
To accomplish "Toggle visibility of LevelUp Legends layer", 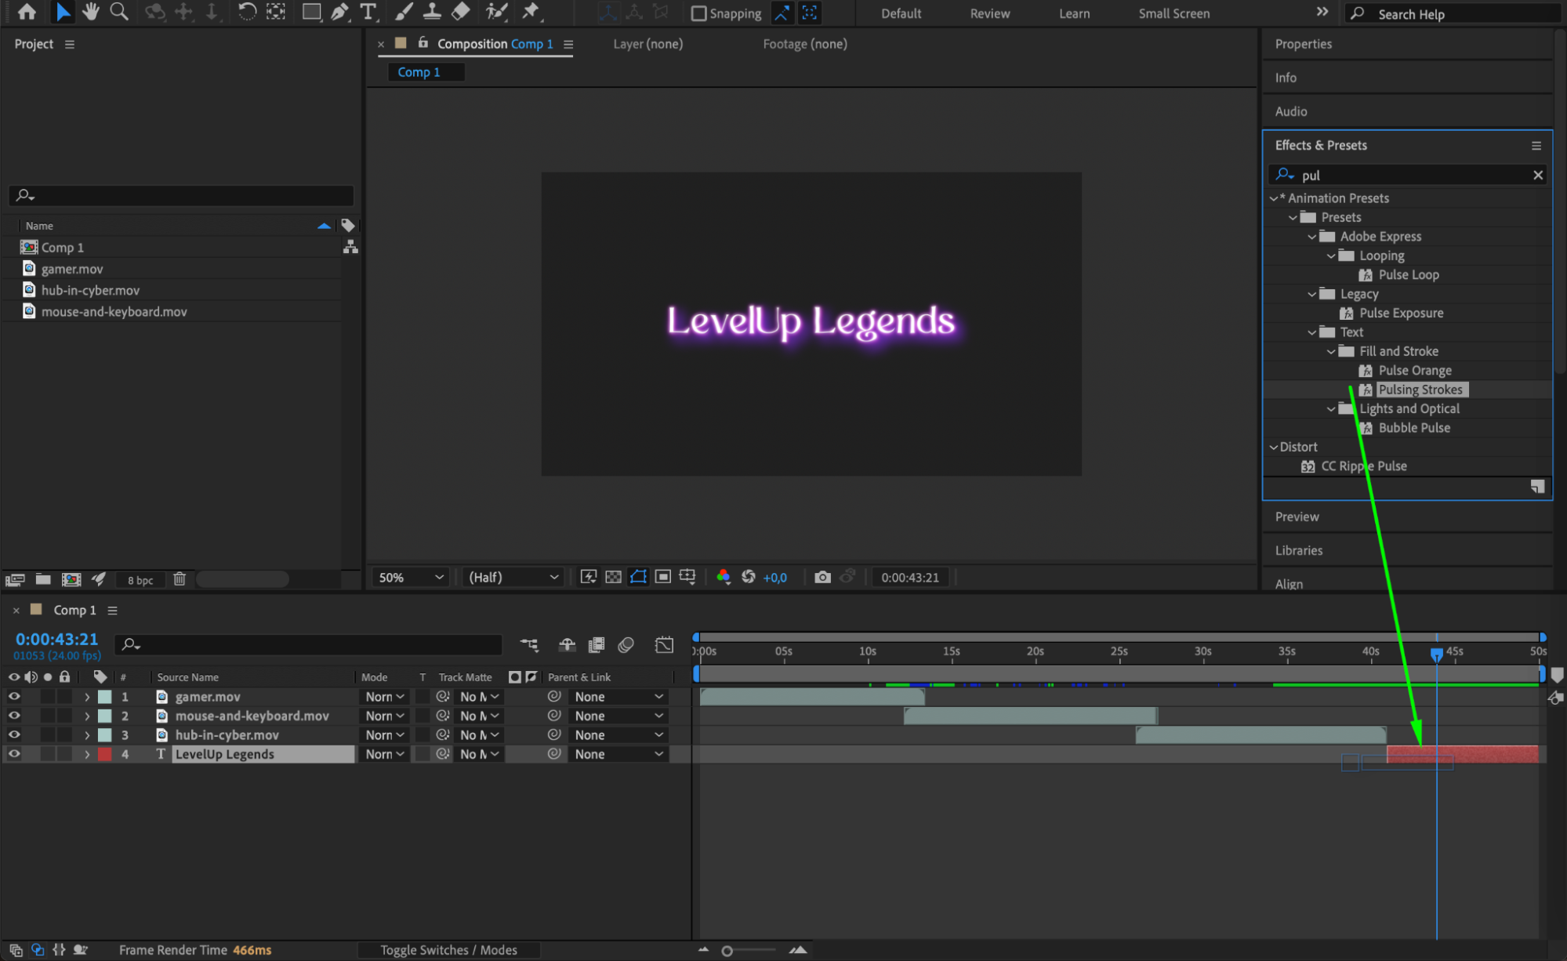I will (14, 754).
